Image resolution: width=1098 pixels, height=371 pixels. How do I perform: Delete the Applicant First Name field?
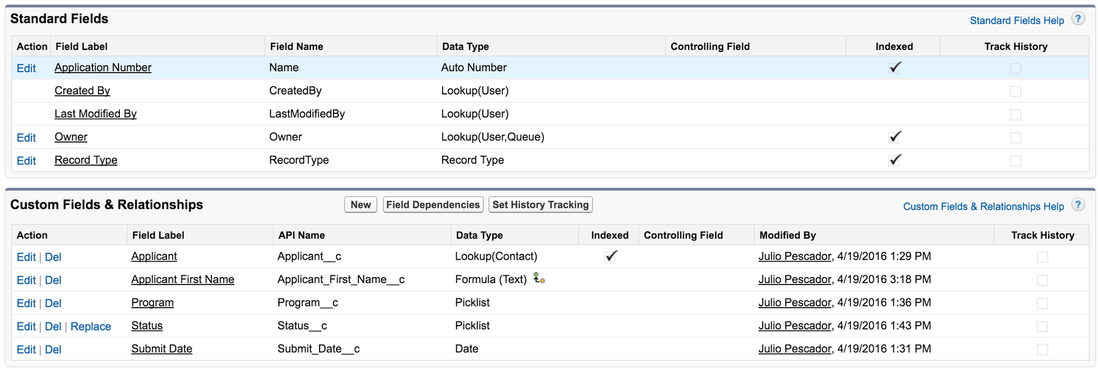tap(53, 280)
